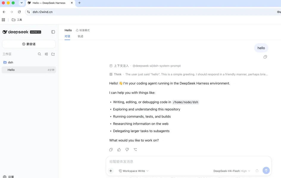Click the 'Researching information on the web' bullet
Image resolution: width=281 pixels, height=178 pixels.
point(141,124)
